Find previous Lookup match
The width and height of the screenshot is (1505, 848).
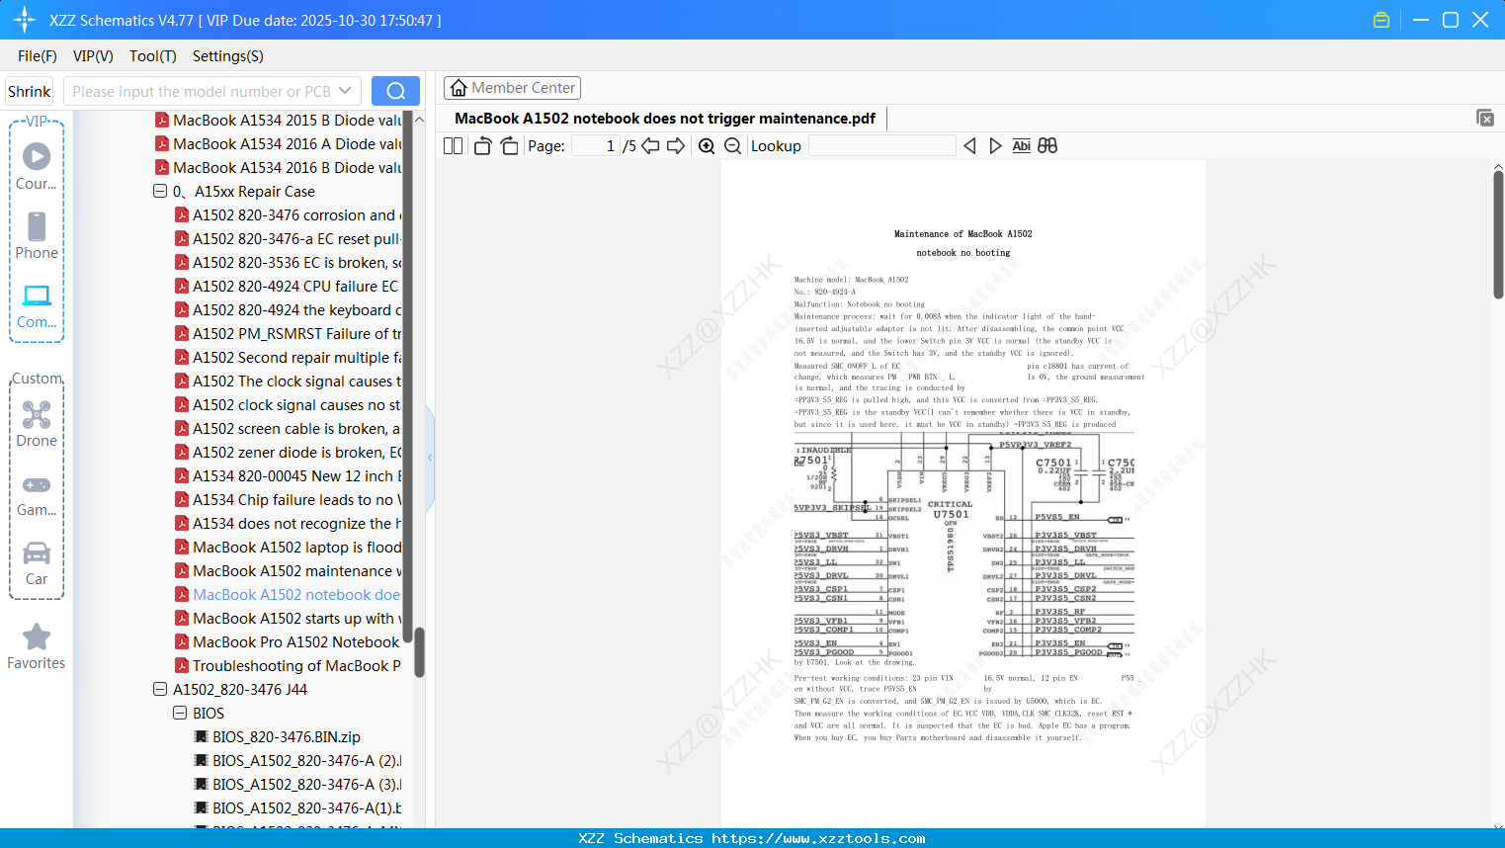coord(969,146)
